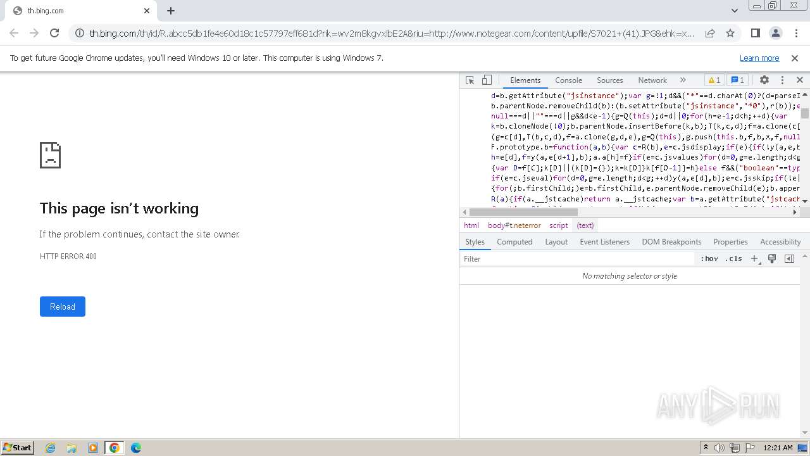Dismiss the Chrome update notification bar
Image resolution: width=810 pixels, height=456 pixels.
(795, 58)
